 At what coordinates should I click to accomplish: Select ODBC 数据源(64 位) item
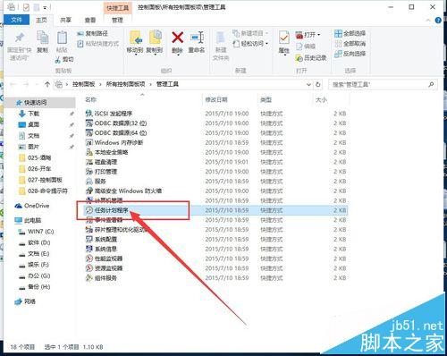[116, 132]
